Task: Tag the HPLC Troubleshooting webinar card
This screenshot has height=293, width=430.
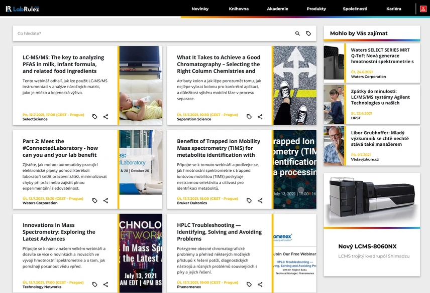Action: (249, 284)
